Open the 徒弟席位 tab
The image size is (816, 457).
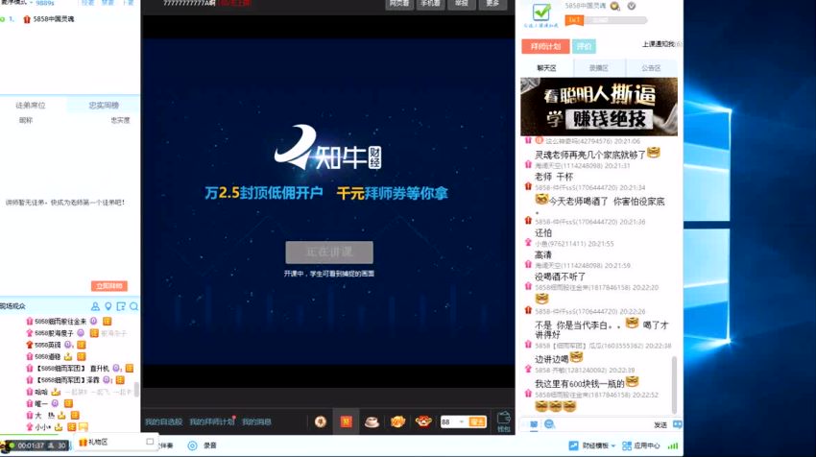(x=31, y=106)
